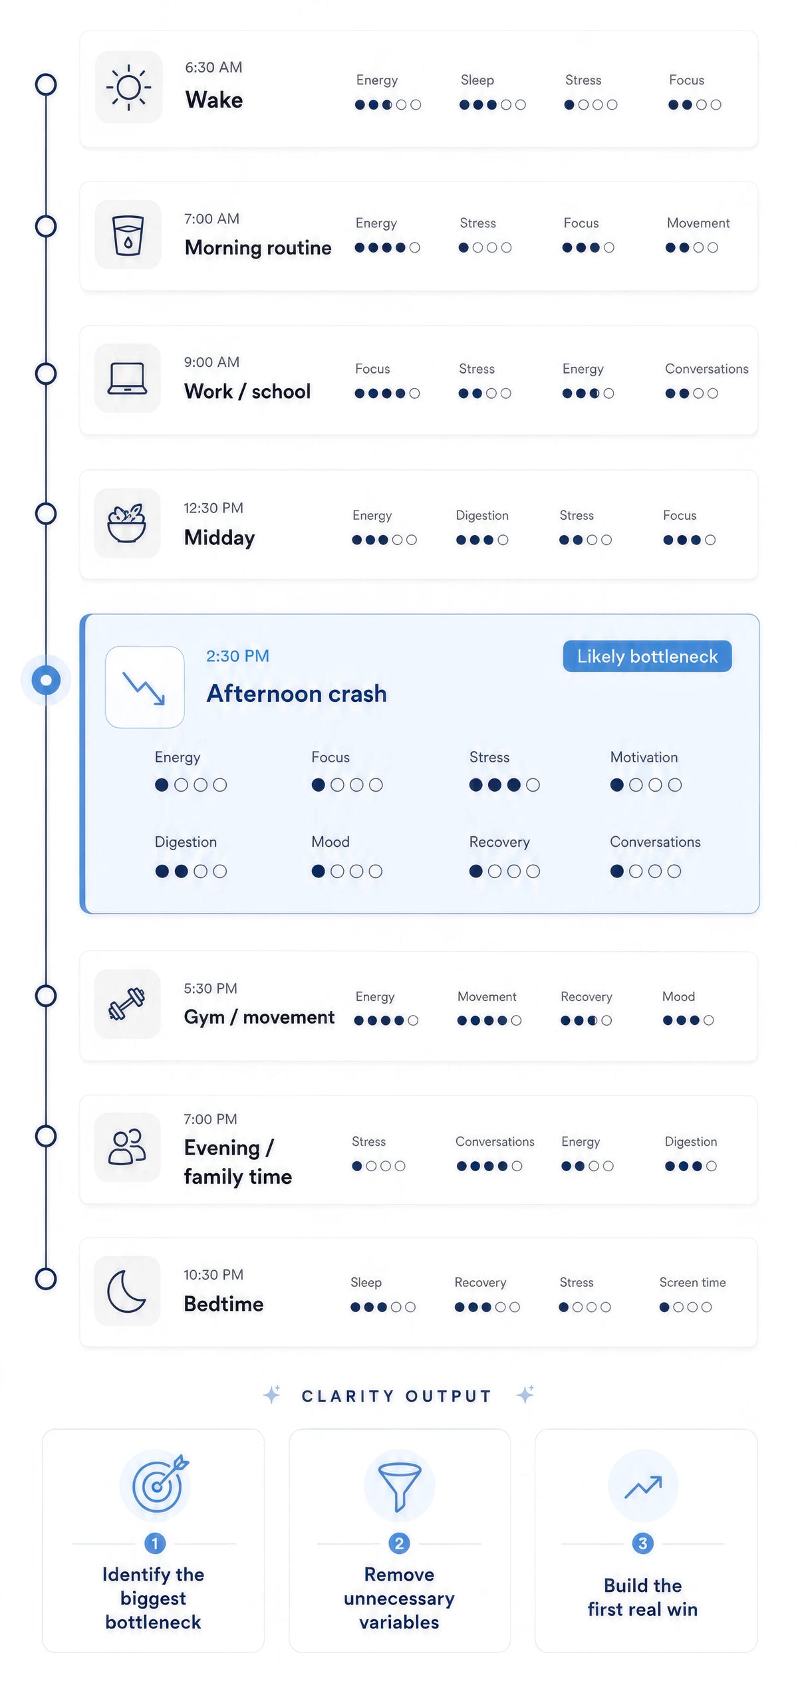The width and height of the screenshot is (798, 1681).
Task: Click the laptop icon for Work / school
Action: point(128,378)
